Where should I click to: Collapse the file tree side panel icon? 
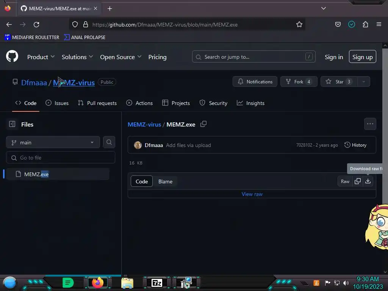pos(12,124)
